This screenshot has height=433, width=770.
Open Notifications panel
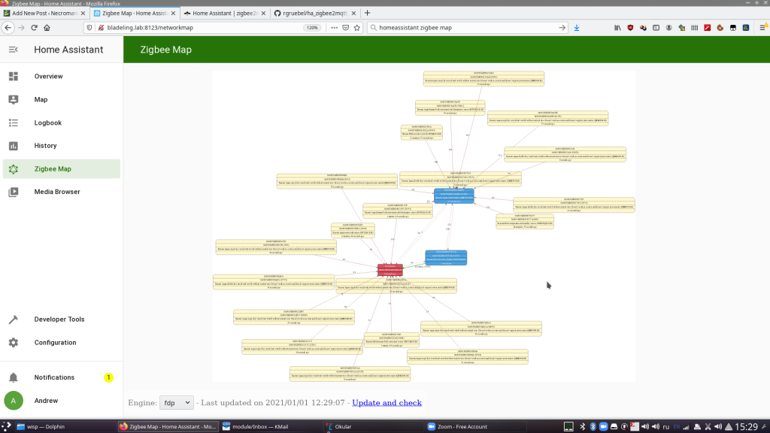click(x=62, y=377)
